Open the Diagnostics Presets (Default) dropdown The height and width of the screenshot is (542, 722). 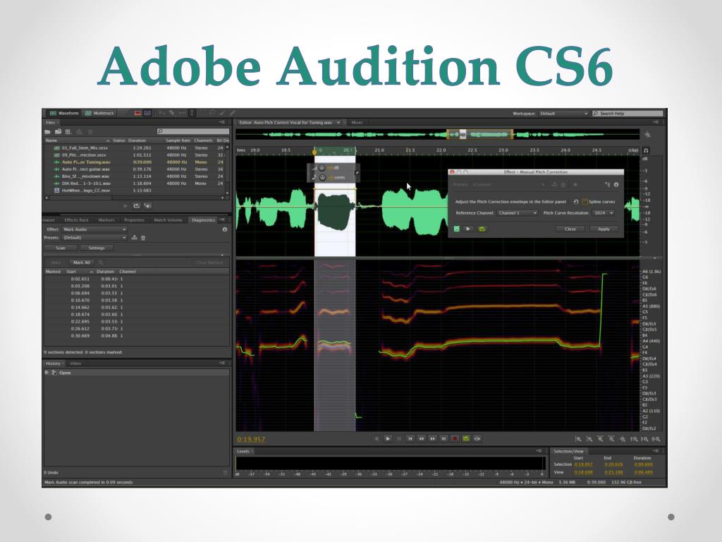94,237
